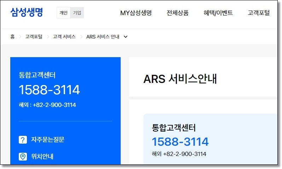Click the ARS 서비스안내 page title
Viewport: 282px width, 169px height.
click(x=180, y=79)
